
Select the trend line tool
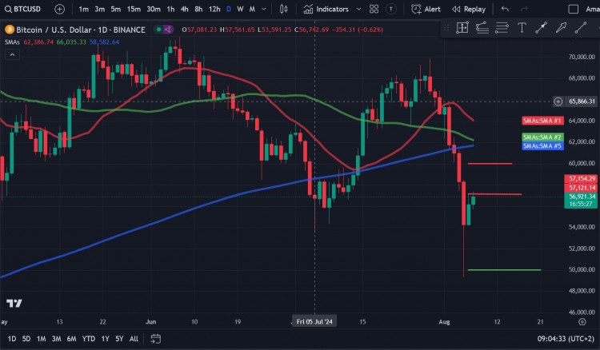click(x=541, y=27)
